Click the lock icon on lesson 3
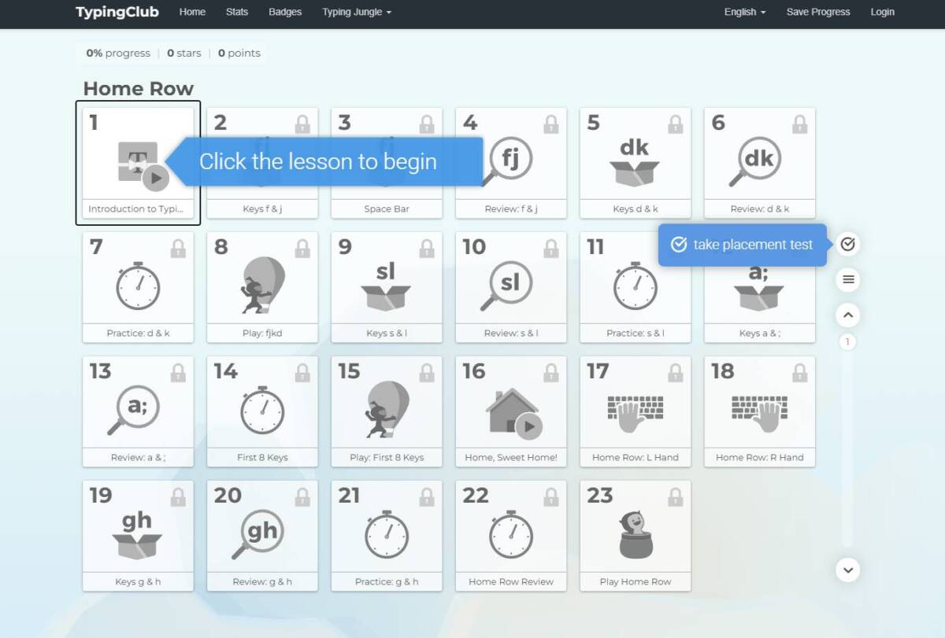This screenshot has width=945, height=638. tap(427, 124)
